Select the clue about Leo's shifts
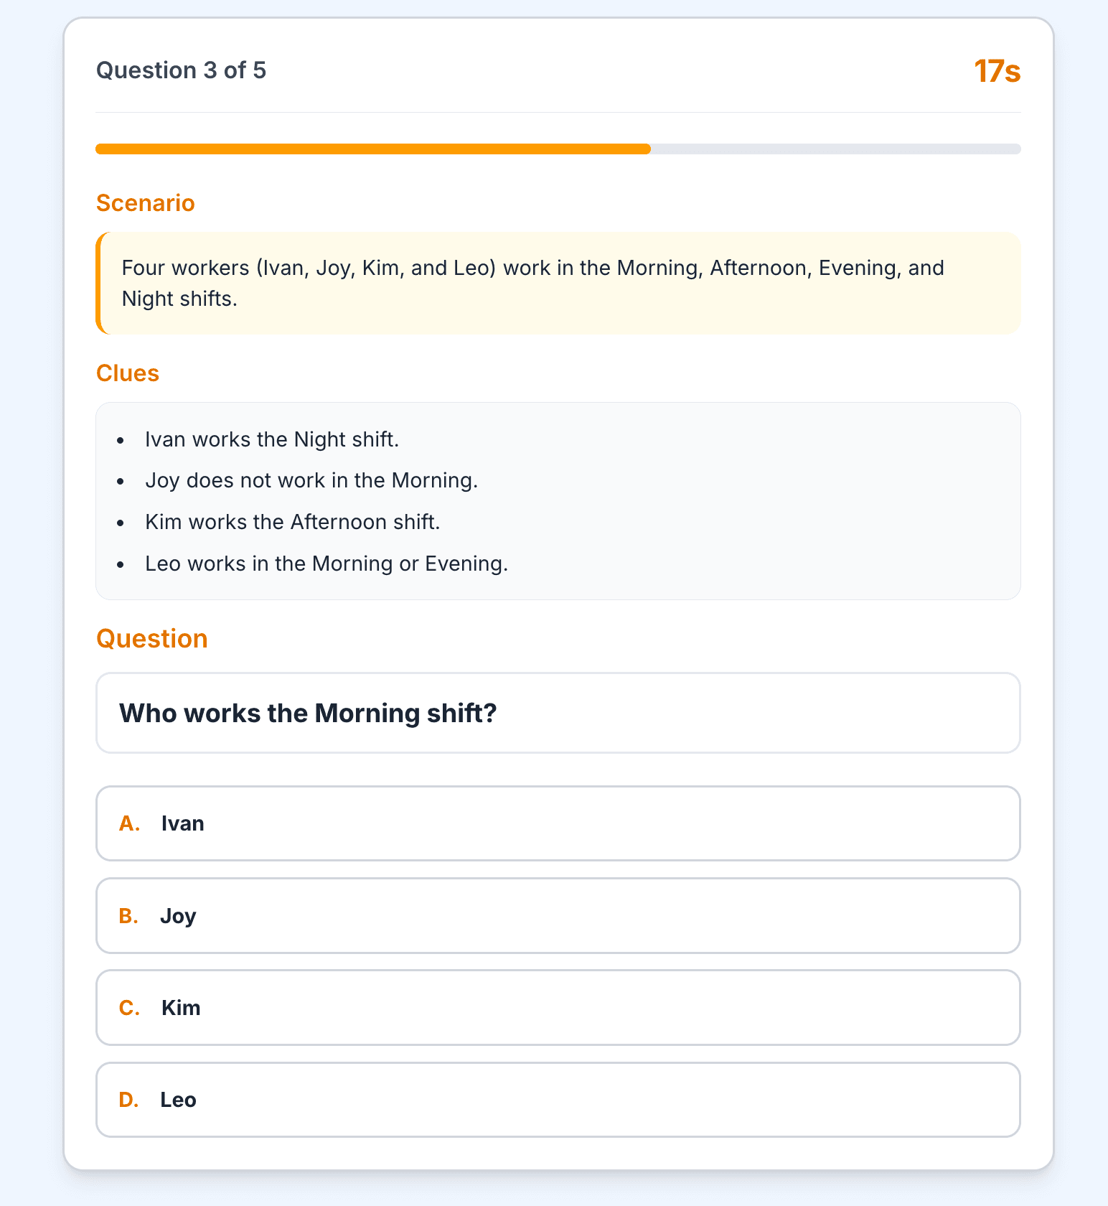 coord(327,564)
